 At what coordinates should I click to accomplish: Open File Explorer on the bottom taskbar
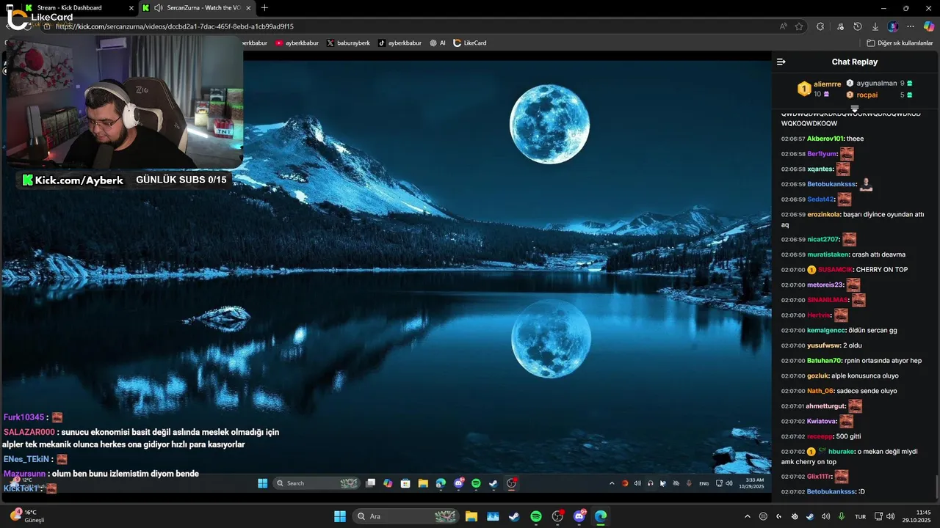pyautogui.click(x=471, y=516)
